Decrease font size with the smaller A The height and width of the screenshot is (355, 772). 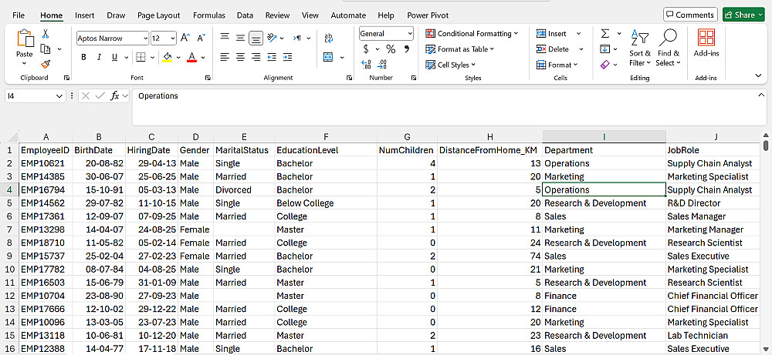tap(201, 38)
